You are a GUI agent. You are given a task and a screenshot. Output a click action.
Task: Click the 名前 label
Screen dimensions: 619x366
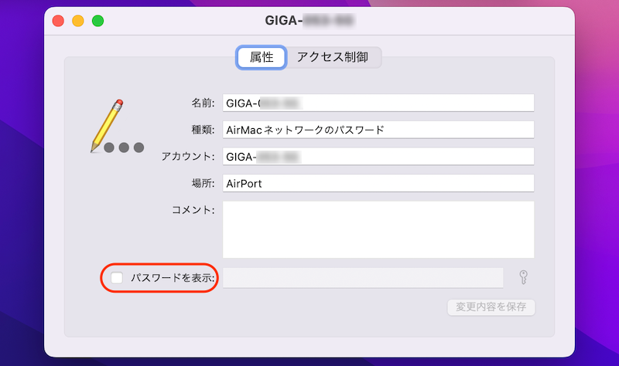pos(203,103)
